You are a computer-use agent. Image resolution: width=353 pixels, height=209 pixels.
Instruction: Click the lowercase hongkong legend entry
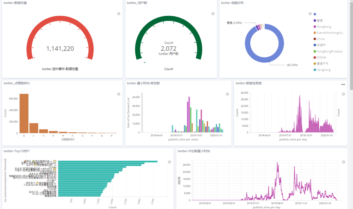pos(322,70)
